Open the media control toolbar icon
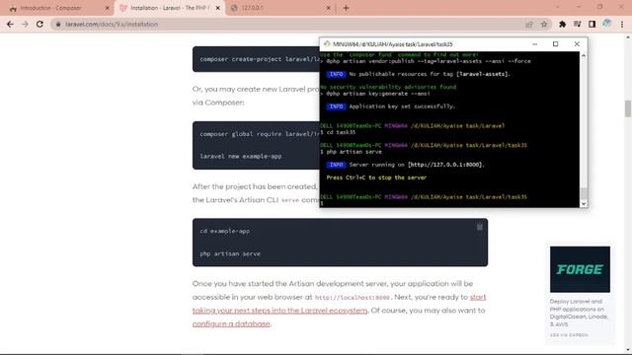Viewport: 632px width, 355px height. click(x=577, y=24)
